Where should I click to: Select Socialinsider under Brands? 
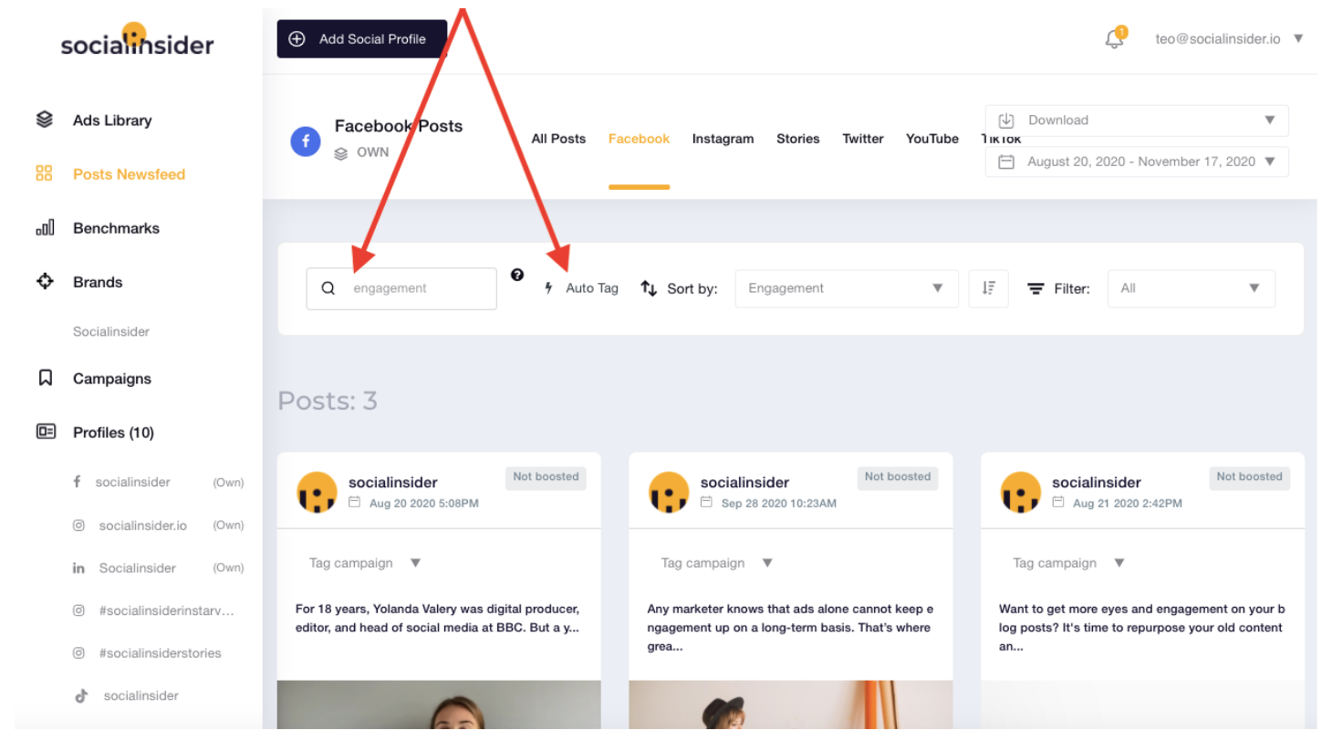pyautogui.click(x=111, y=331)
